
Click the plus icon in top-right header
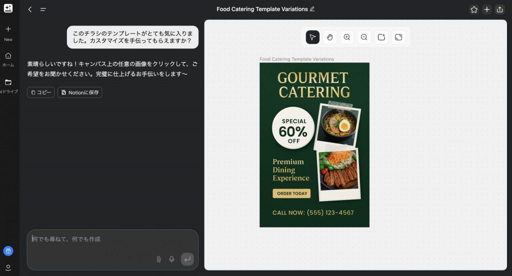coord(487,9)
